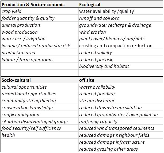
Task: Click the 'labour / farm operations' cell
Action: [x=28, y=60]
